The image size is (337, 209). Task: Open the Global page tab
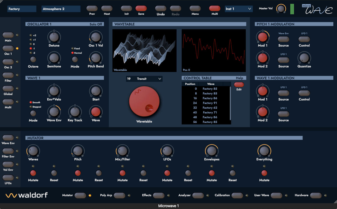(8, 89)
